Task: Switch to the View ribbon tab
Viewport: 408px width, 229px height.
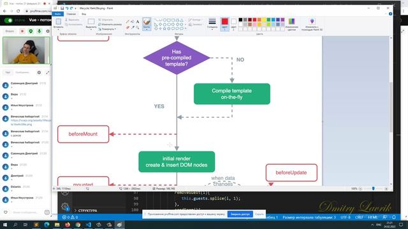Action: pos(84,14)
